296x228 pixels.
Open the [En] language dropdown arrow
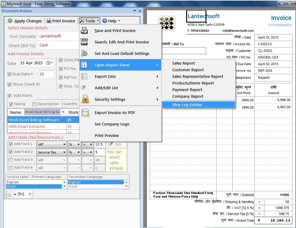[x=30, y=194]
